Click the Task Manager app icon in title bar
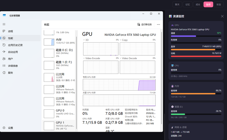This screenshot has height=140, width=227. [4, 15]
